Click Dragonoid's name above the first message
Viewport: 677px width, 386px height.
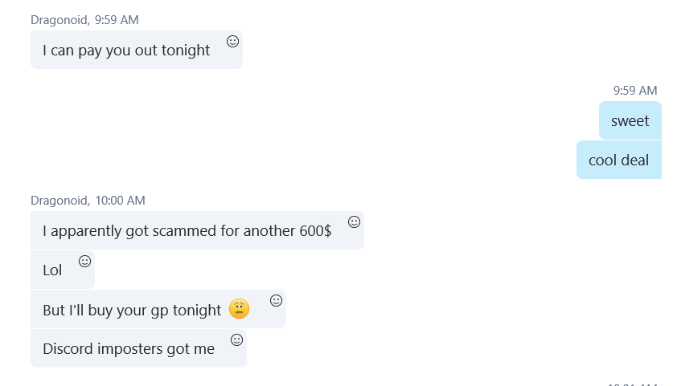59,19
